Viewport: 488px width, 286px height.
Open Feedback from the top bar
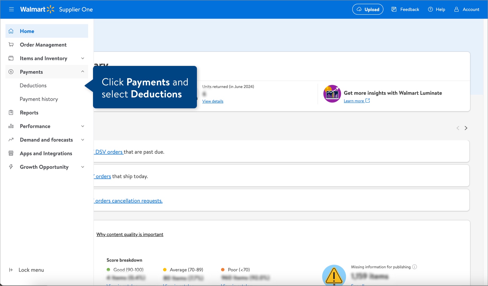click(405, 9)
